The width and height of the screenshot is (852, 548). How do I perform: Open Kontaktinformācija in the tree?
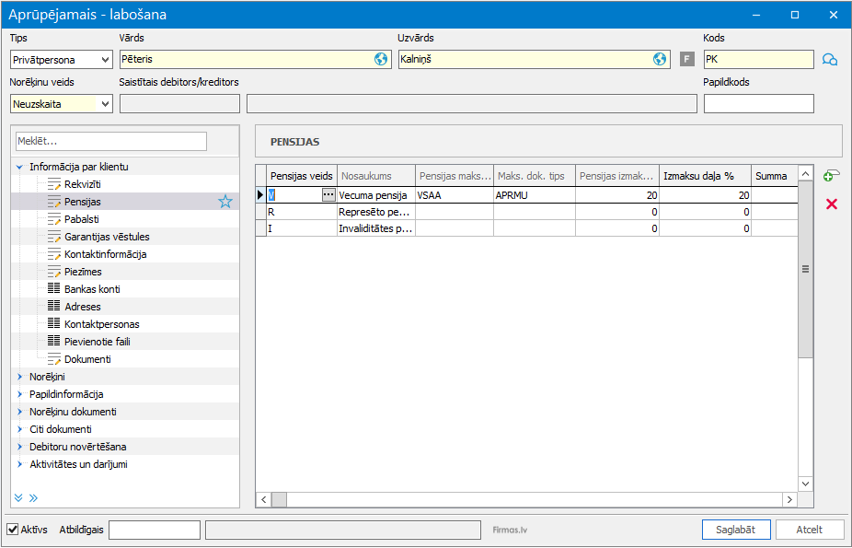(x=105, y=254)
